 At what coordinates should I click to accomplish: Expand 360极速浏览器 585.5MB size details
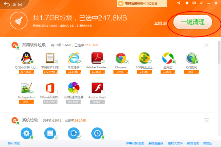pyautogui.click(x=74, y=102)
